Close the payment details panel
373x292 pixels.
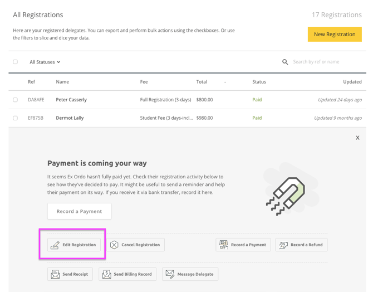357,138
